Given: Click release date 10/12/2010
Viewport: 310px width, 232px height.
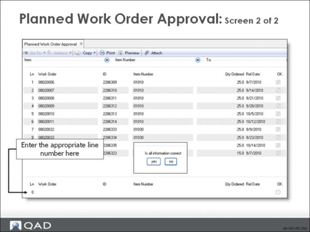Looking at the screenshot, I should coord(256,122).
